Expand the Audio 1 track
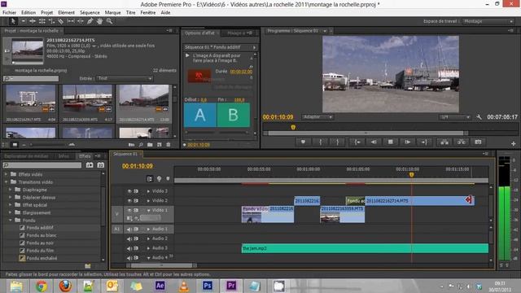This screenshot has height=293, width=521. 148,230
